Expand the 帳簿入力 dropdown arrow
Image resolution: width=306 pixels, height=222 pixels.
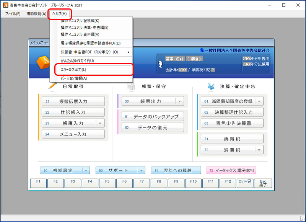coord(100,123)
